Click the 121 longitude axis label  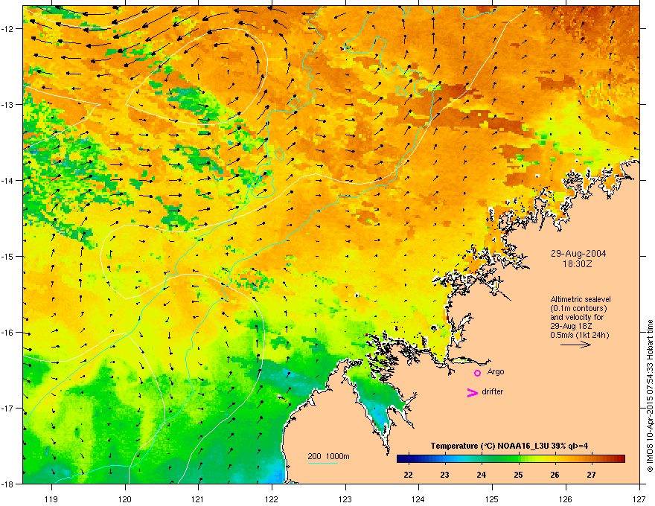198,499
